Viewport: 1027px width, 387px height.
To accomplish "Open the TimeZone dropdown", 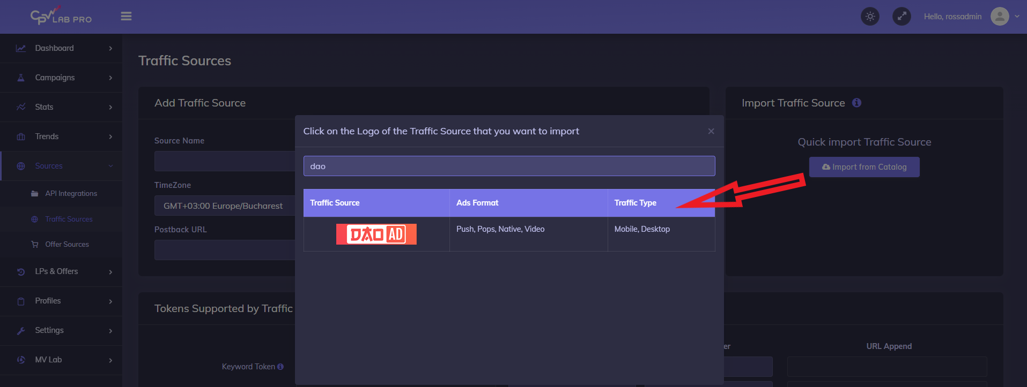I will click(225, 206).
